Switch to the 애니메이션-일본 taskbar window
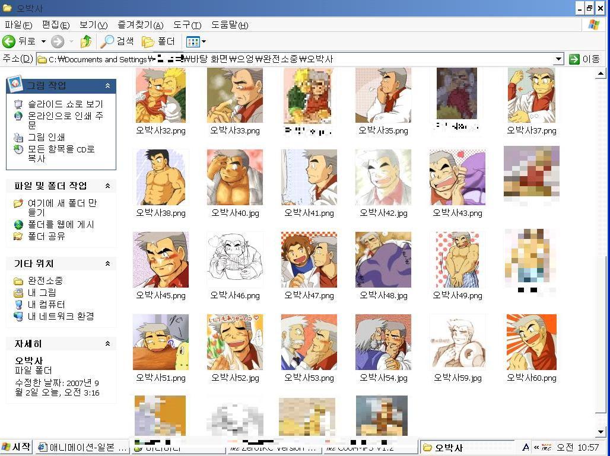This screenshot has width=610, height=456. [x=82, y=448]
